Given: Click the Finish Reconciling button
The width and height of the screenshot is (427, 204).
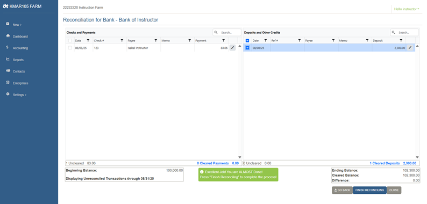Looking at the screenshot, I should point(369,190).
